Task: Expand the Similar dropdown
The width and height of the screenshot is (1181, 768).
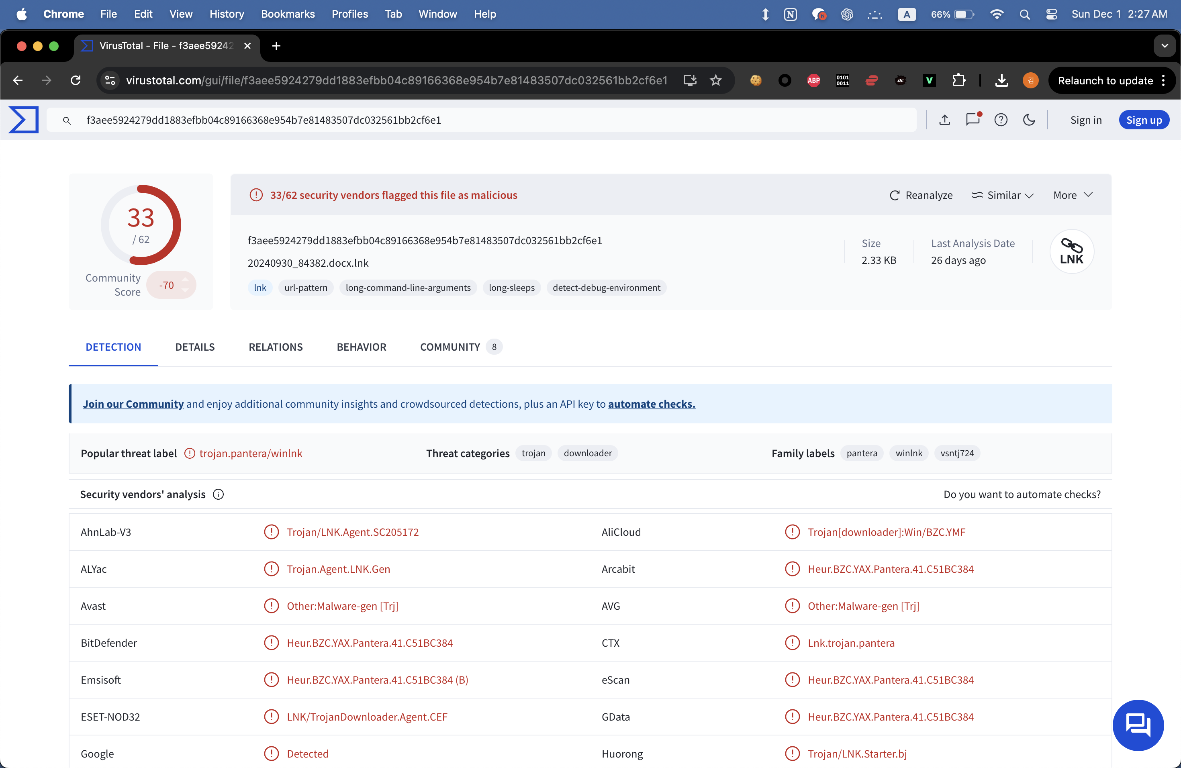Action: pos(1002,195)
